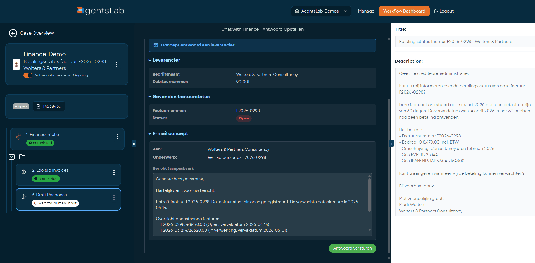Viewport: 535px width, 263px height.
Task: Click the agent avatar icon next to Finance_Demo
Action: (16, 64)
